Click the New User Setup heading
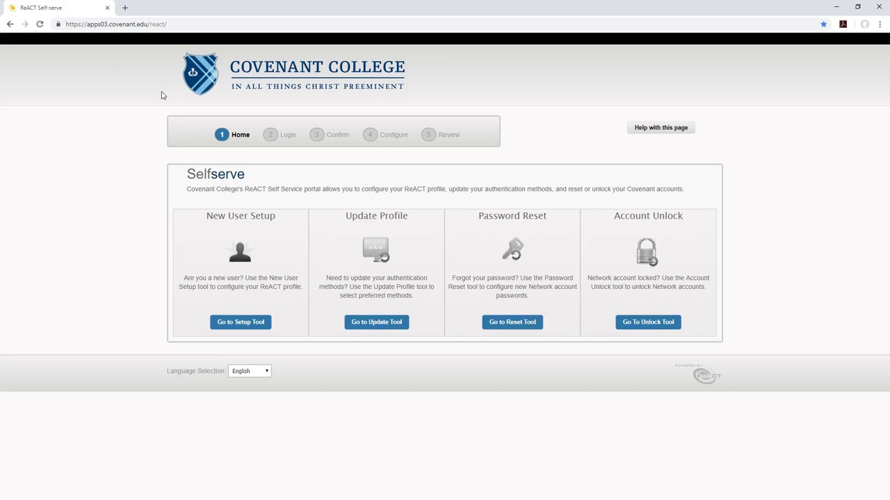The image size is (890, 500). click(241, 216)
